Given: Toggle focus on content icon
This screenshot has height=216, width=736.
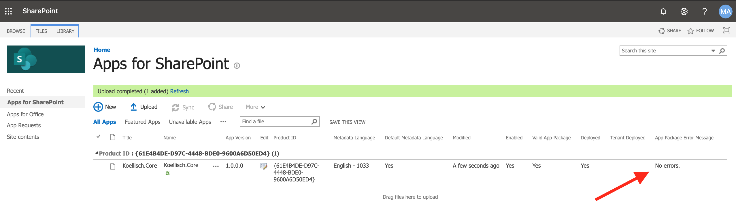Looking at the screenshot, I should pos(726,30).
